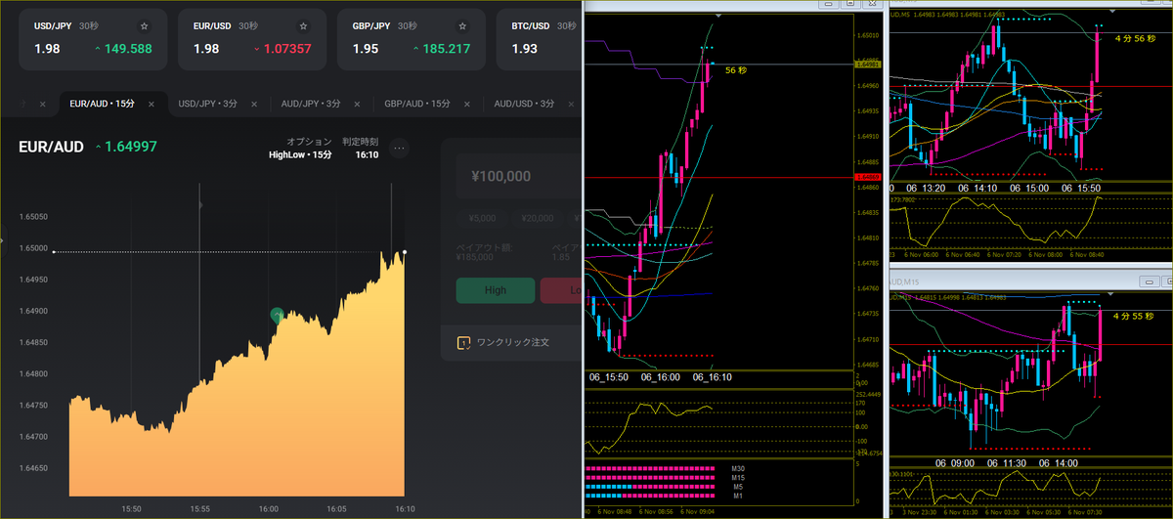Close the EUR/AUD・15分 tab

pos(151,104)
